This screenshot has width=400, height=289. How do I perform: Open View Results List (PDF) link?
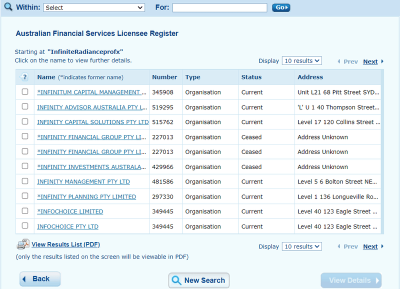(66, 244)
